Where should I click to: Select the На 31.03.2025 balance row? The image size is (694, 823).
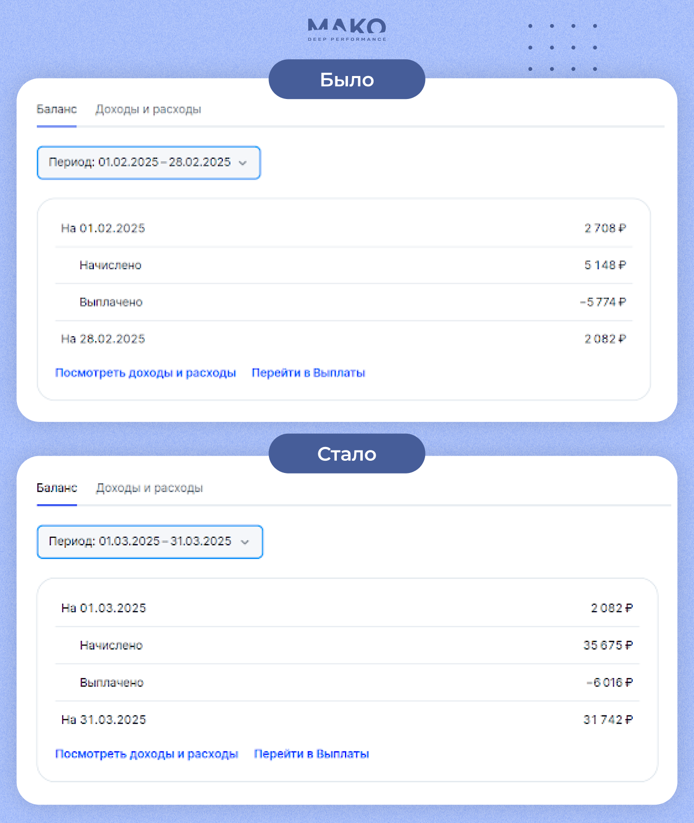coord(347,720)
